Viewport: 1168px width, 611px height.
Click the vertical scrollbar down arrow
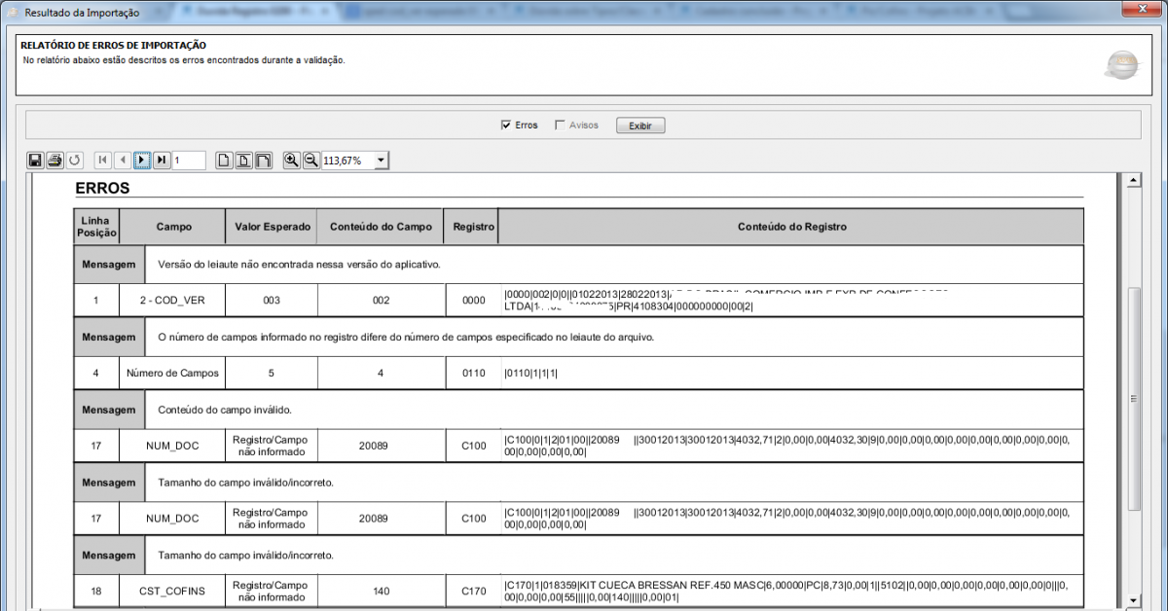click(x=1133, y=599)
